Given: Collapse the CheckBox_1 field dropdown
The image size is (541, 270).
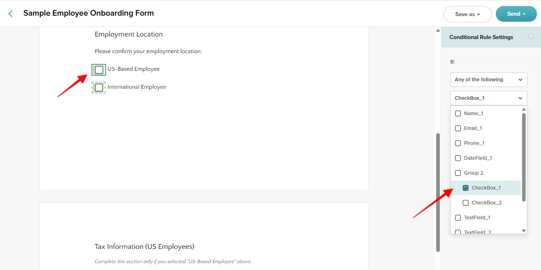Looking at the screenshot, I should point(489,98).
